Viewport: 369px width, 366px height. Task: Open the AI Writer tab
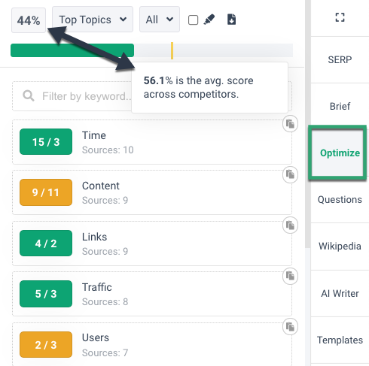[340, 293]
